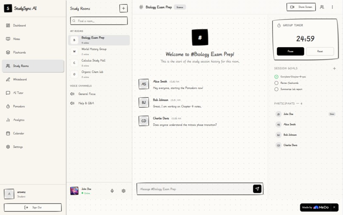Send the message with paper plane button
Image resolution: width=343 pixels, height=215 pixels.
point(257,189)
